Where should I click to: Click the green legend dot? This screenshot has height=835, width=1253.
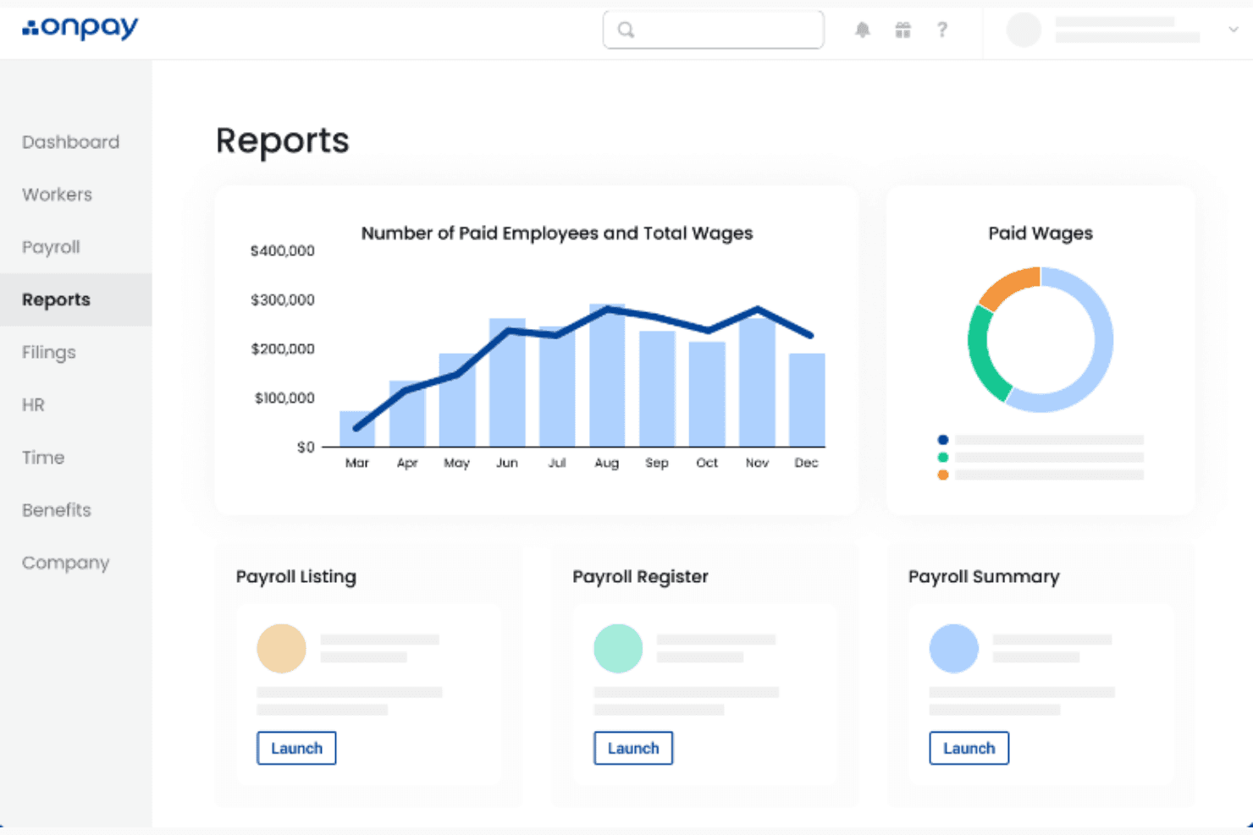click(942, 458)
